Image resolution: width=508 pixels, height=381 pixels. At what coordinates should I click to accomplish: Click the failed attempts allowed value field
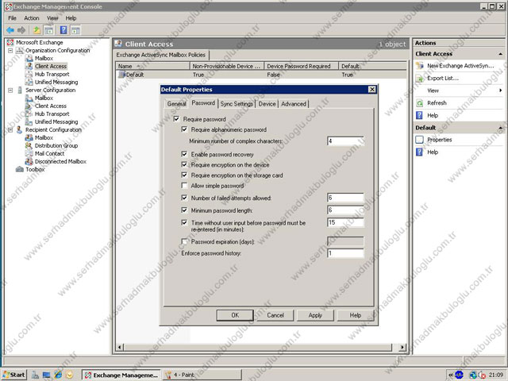(x=345, y=198)
